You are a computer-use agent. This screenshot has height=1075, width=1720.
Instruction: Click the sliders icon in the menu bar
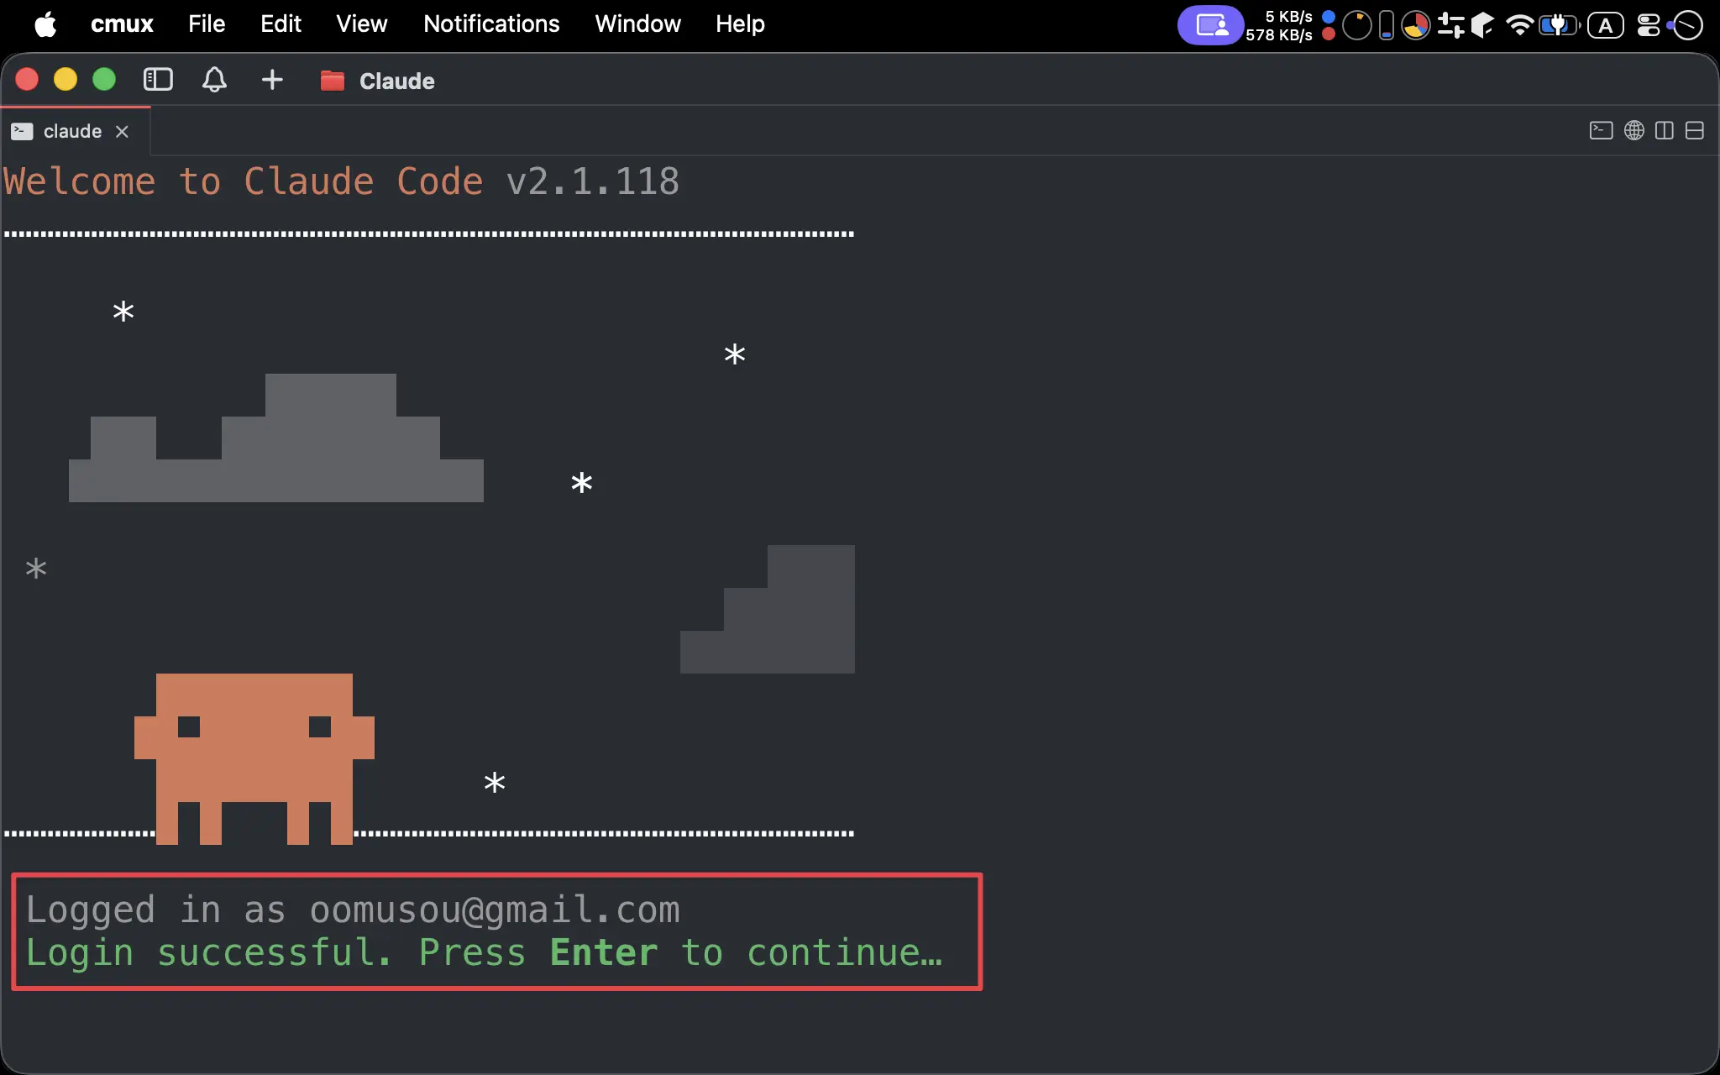click(x=1450, y=25)
